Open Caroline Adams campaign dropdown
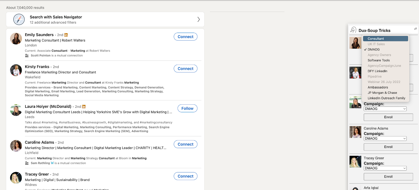 [385, 139]
